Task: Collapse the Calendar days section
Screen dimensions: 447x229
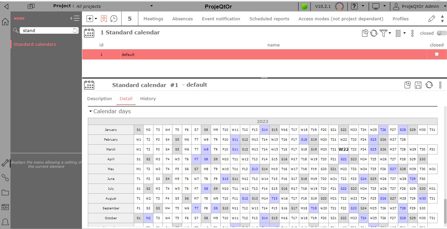Action: [91, 112]
